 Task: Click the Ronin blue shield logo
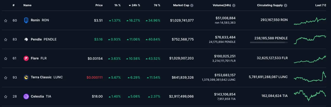coord(26,20)
